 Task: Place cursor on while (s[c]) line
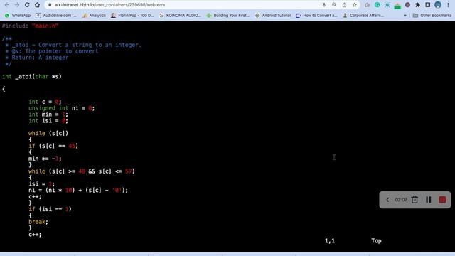[x=48, y=133]
